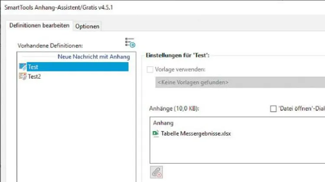Image resolution: width=325 pixels, height=182 pixels.
Task: Click the Neue Nachricht mit Anhang header
Action: [94, 57]
